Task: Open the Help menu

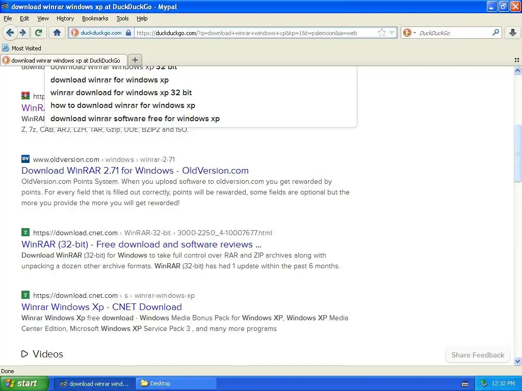Action: [x=142, y=18]
